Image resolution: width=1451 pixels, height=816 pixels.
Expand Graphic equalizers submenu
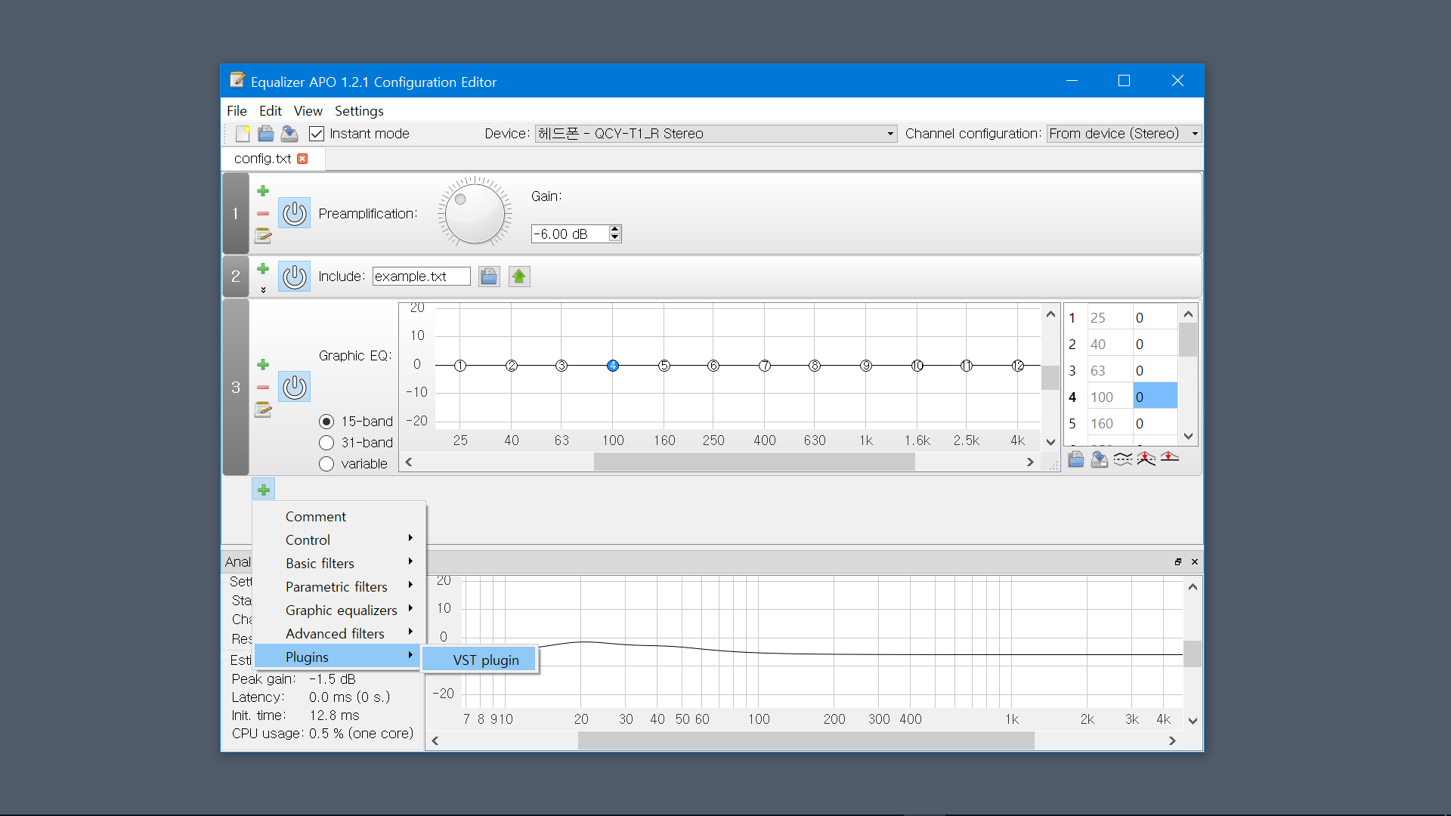click(x=340, y=610)
